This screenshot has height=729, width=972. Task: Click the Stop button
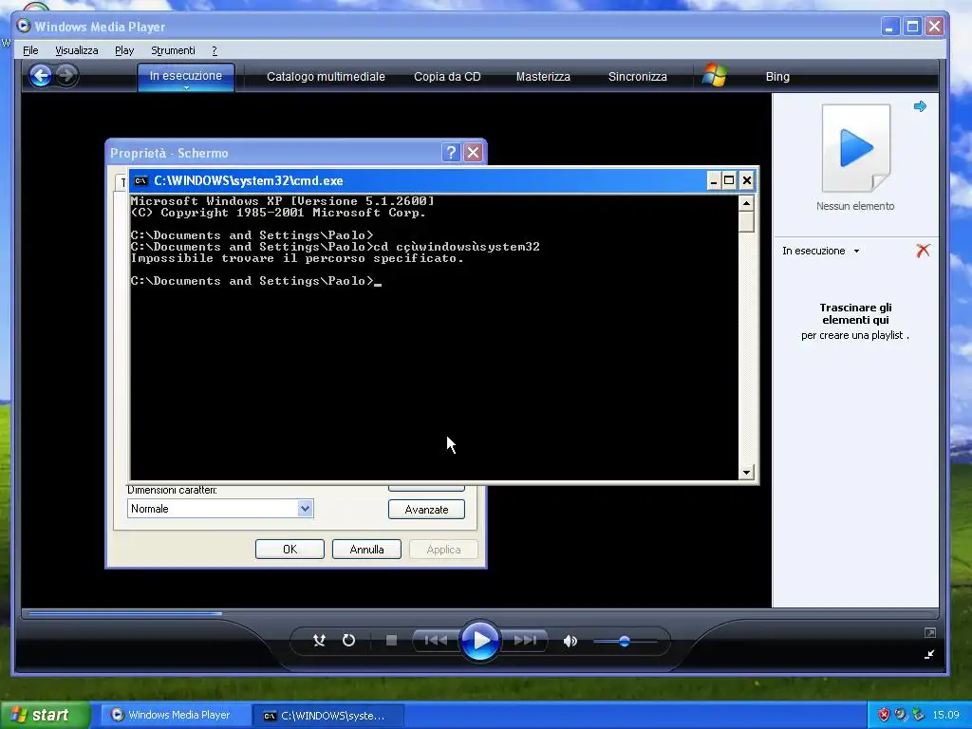click(391, 641)
